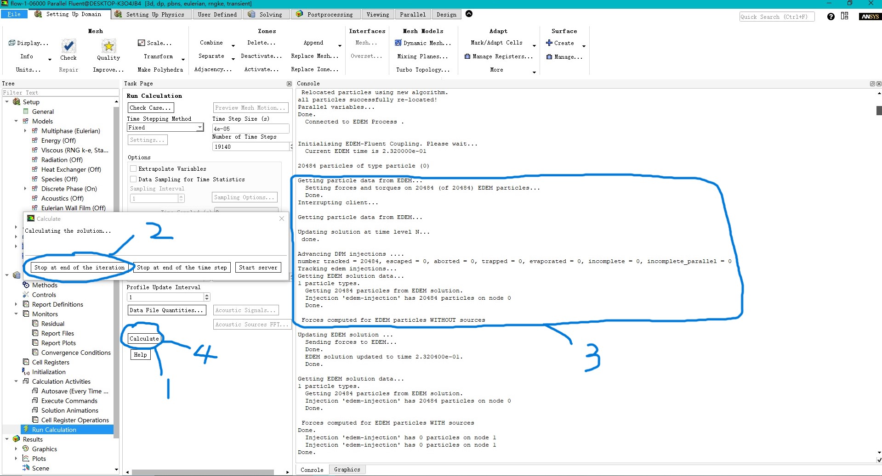Select Run Calculation in the tree
The image size is (882, 476).
coord(54,430)
